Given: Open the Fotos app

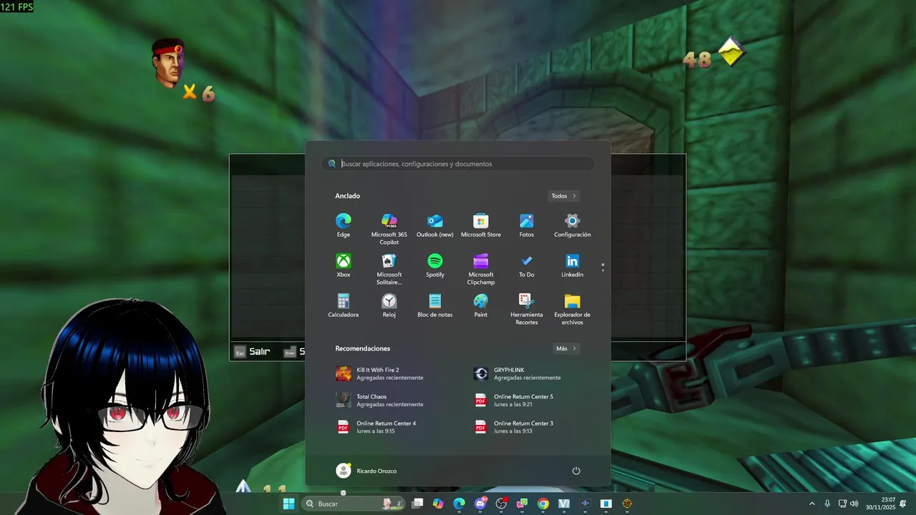Looking at the screenshot, I should pyautogui.click(x=527, y=225).
